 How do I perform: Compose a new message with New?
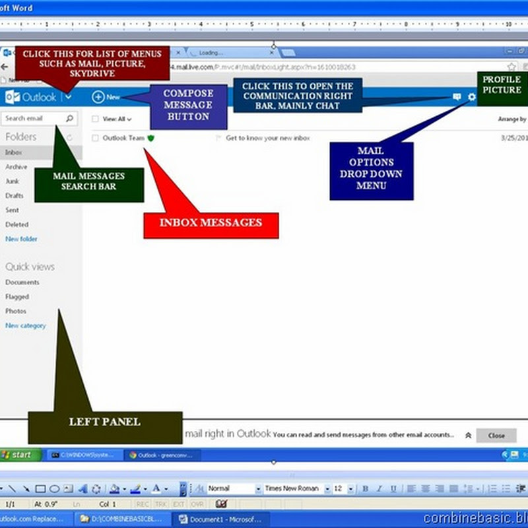tap(106, 97)
